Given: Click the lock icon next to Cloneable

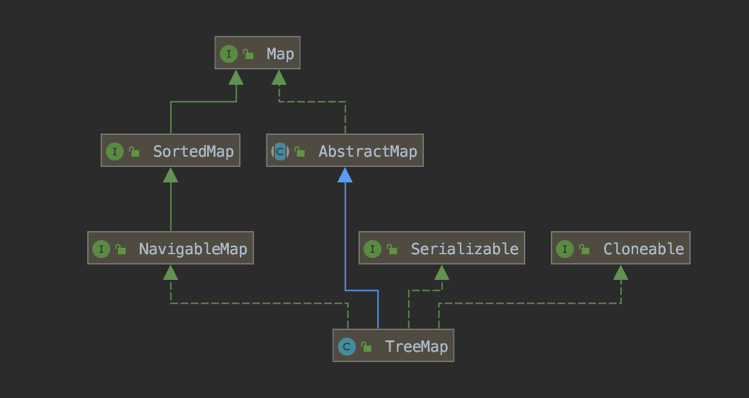Looking at the screenshot, I should (x=584, y=250).
